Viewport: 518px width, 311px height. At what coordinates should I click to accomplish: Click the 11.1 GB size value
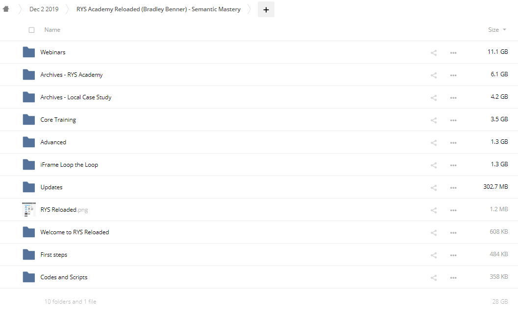498,52
